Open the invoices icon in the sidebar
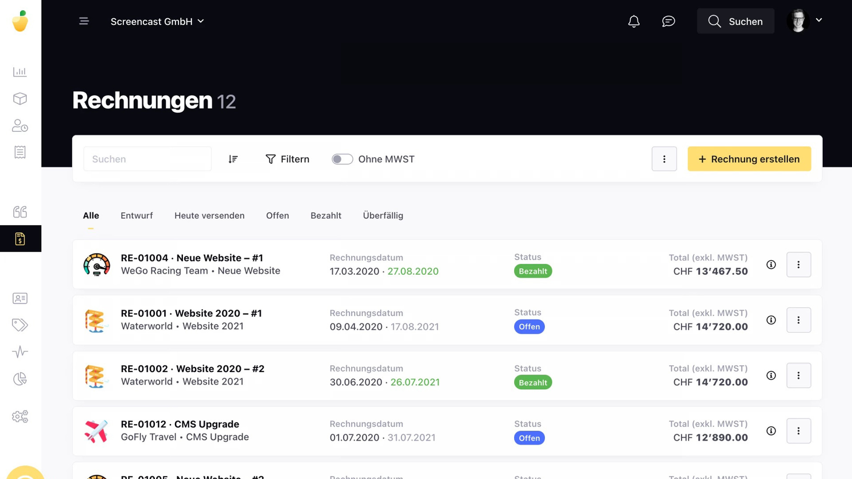The height and width of the screenshot is (479, 852). coord(20,238)
